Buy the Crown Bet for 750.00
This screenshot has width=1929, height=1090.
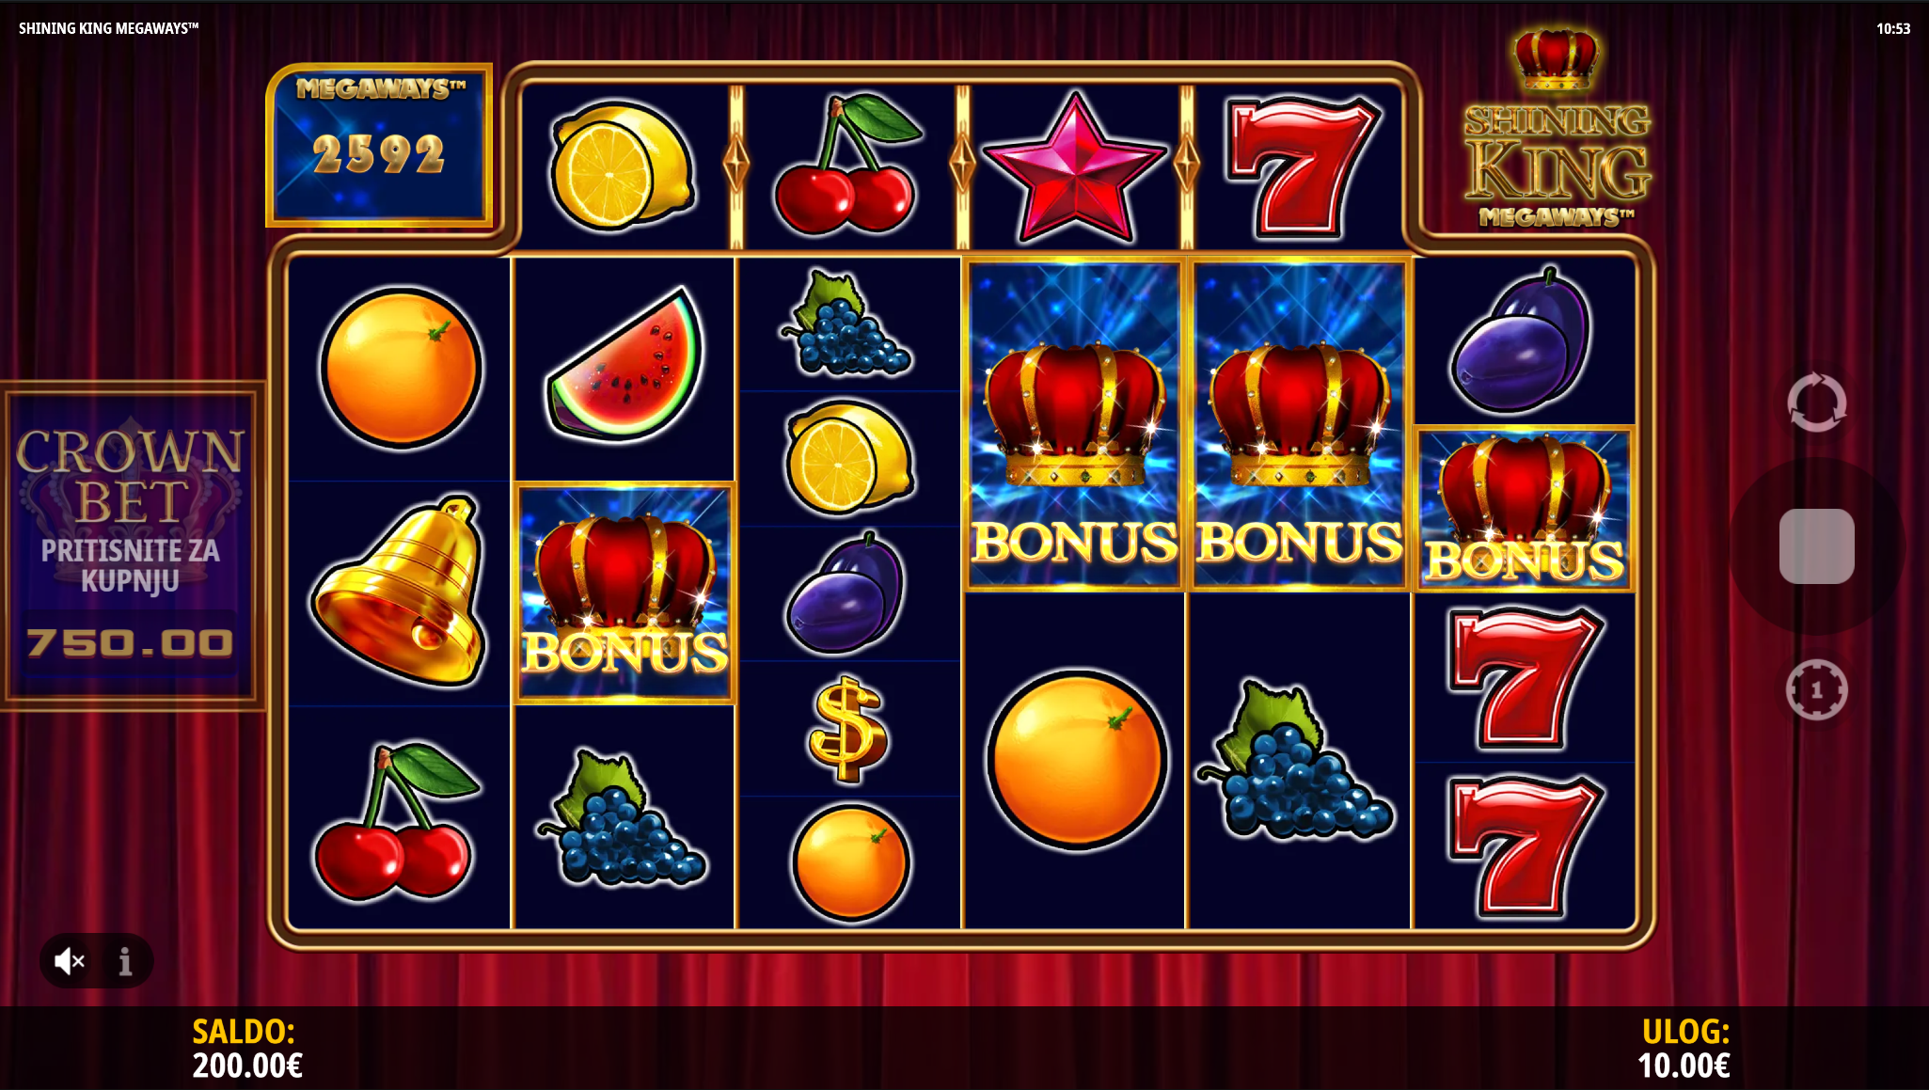131,545
